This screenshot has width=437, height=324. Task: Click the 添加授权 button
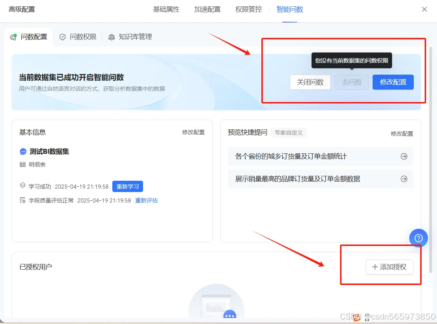point(389,267)
